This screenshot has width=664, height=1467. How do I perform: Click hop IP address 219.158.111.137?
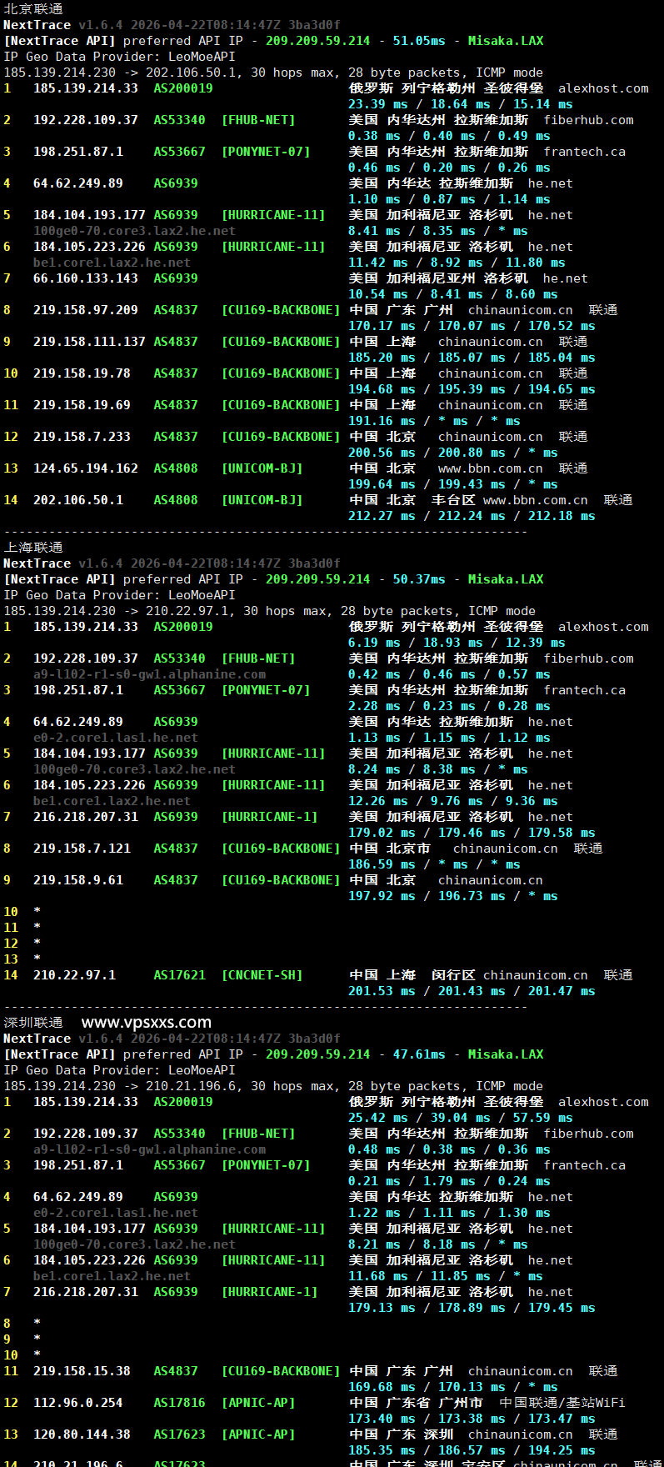tap(89, 341)
